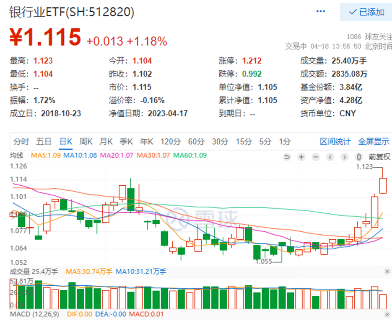
Task: Click the 1.123 high marker on chart
Action: tap(364, 166)
